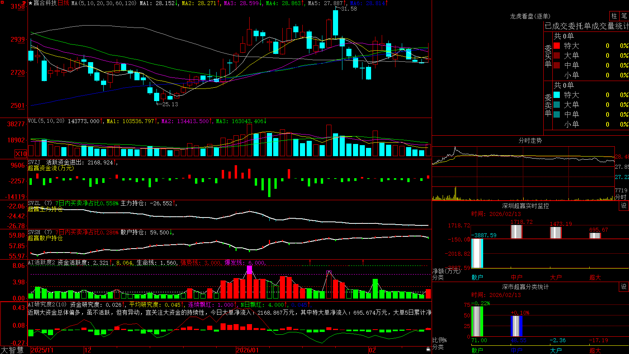
Task: Click the 25.13 low price annotation
Action: [170, 104]
